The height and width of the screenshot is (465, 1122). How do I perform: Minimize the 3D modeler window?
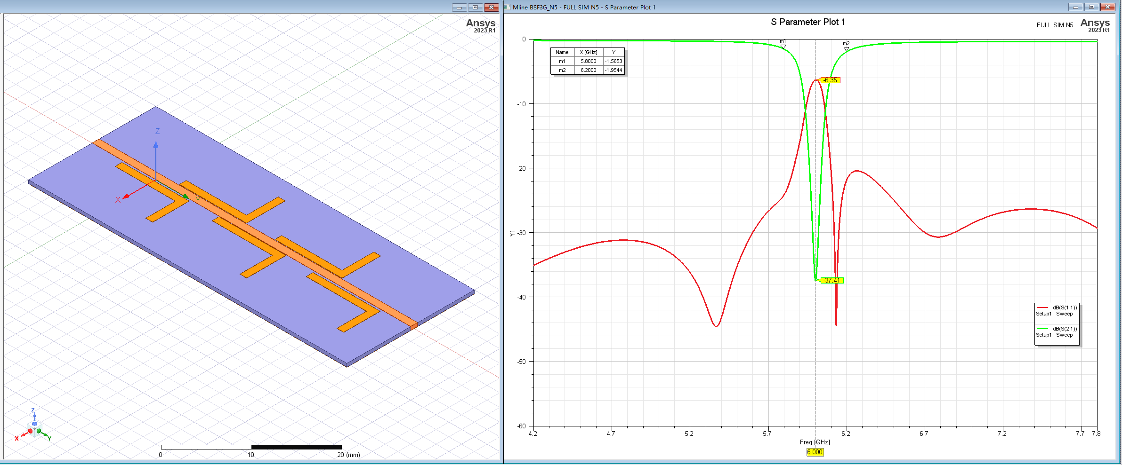click(x=459, y=7)
